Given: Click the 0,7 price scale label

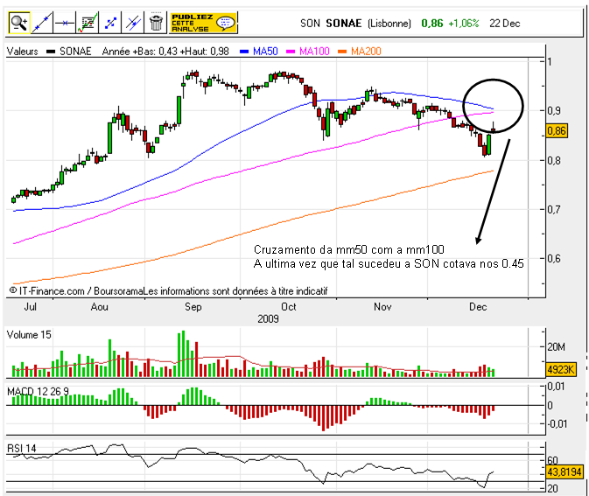Looking at the screenshot, I should click(554, 210).
